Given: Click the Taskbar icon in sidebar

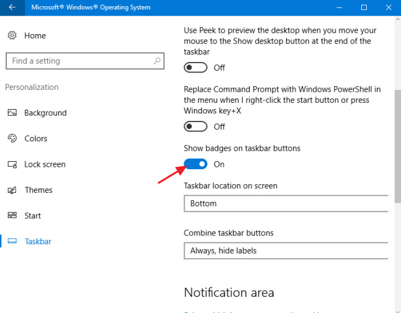Looking at the screenshot, I should click(12, 241).
